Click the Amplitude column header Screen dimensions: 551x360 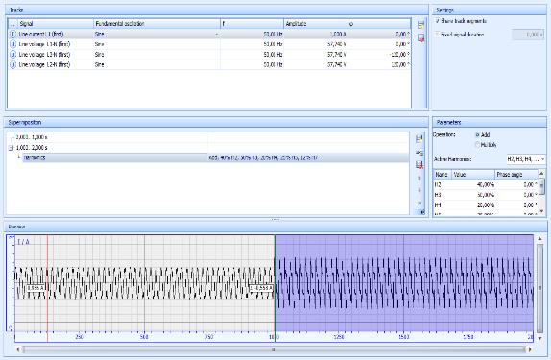[315, 24]
